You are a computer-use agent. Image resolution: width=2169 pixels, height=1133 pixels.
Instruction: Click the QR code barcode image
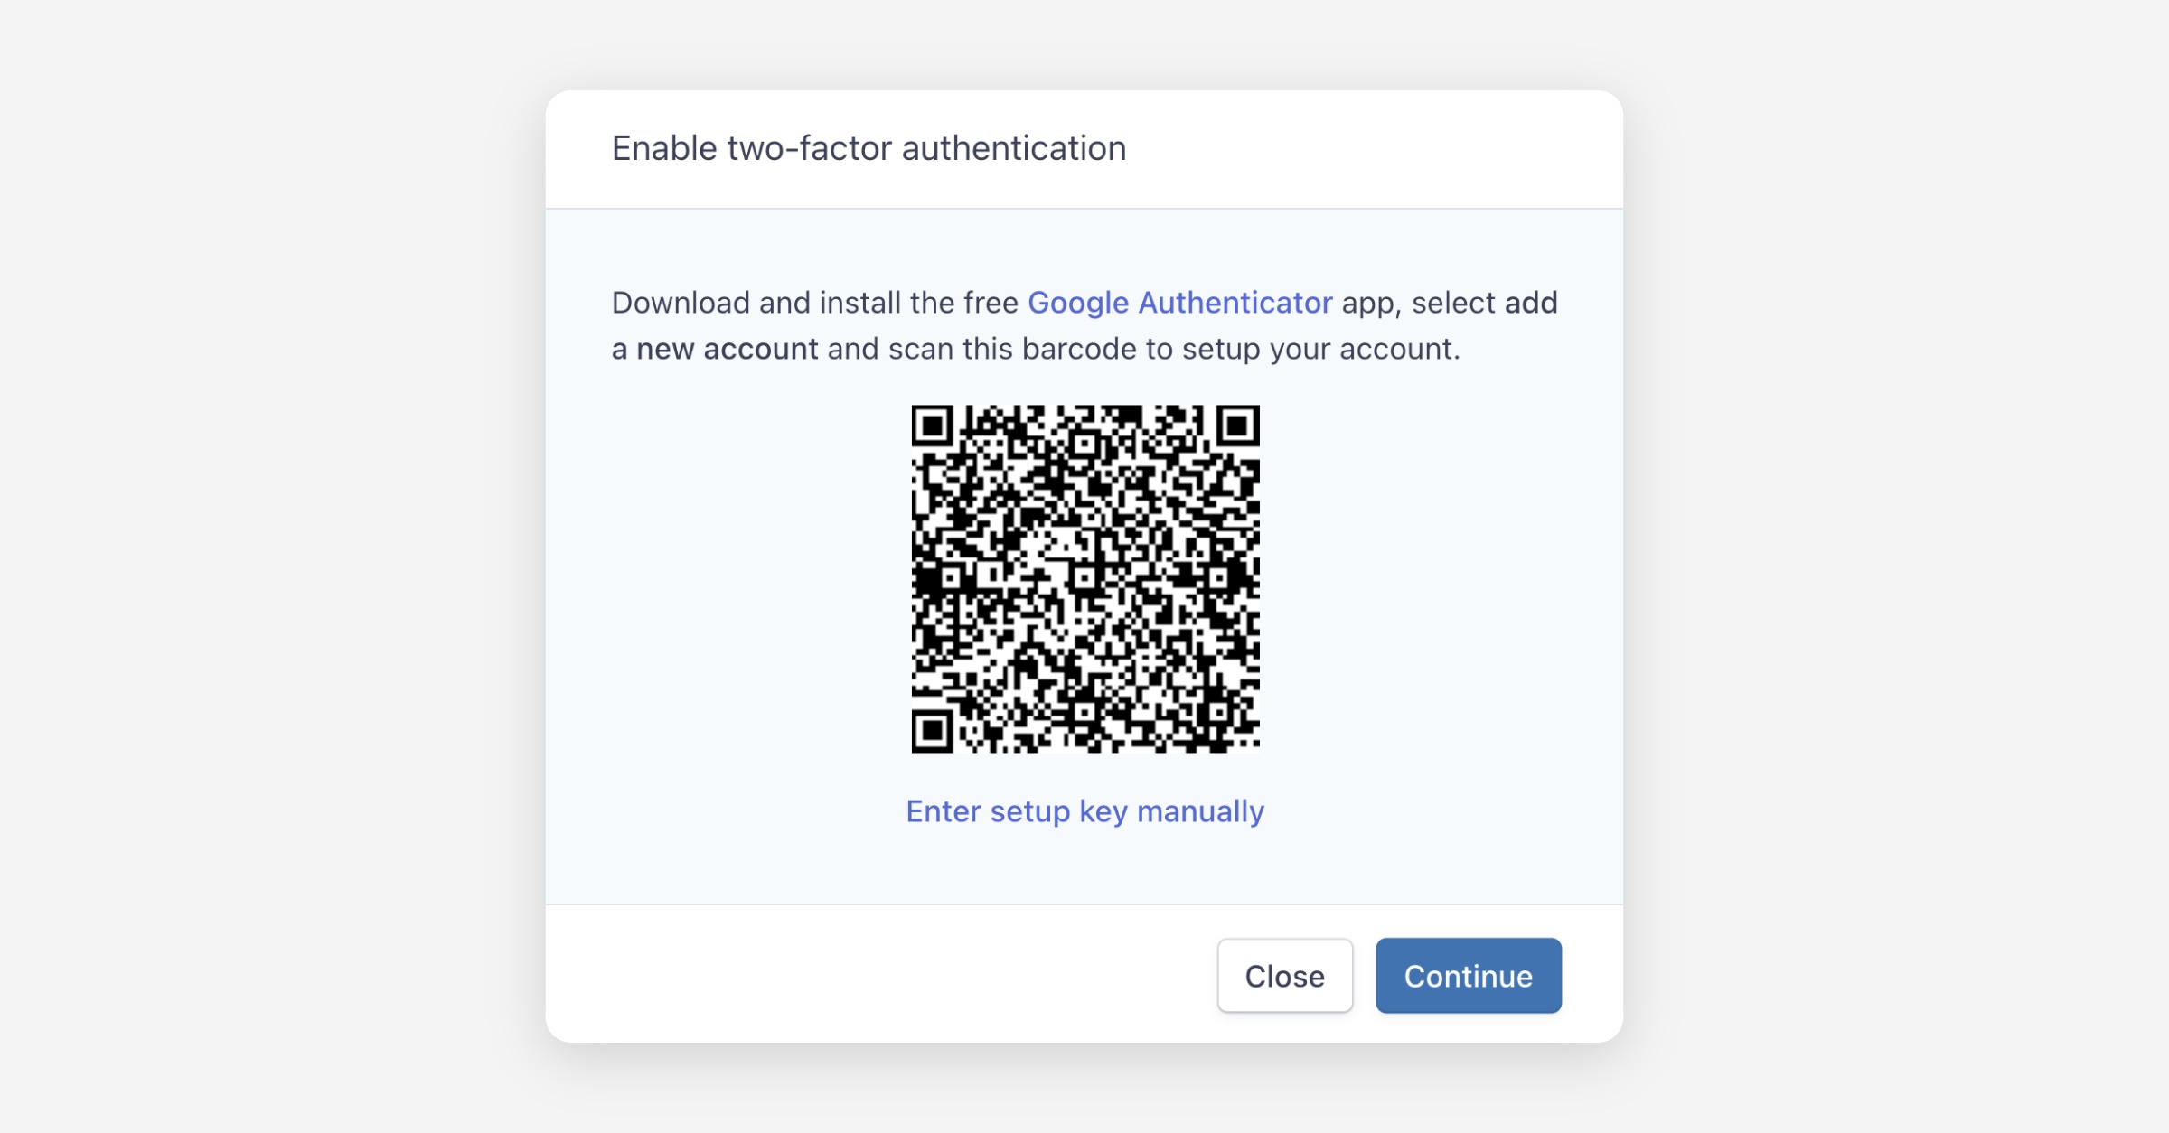pyautogui.click(x=1084, y=578)
